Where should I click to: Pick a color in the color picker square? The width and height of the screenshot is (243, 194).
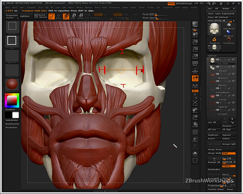[12, 100]
